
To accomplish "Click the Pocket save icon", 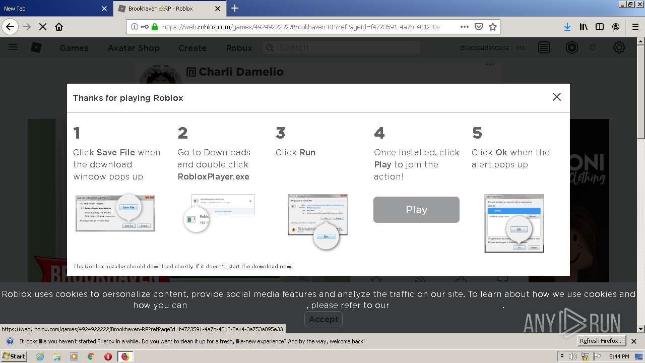I will 479,27.
